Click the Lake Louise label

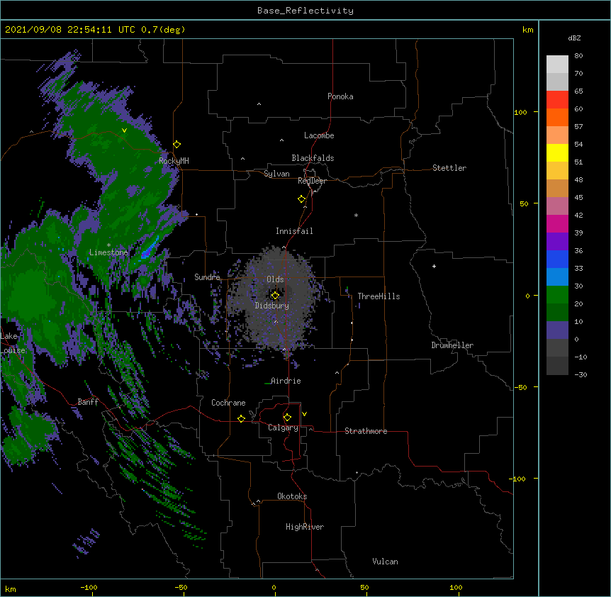pyautogui.click(x=13, y=343)
